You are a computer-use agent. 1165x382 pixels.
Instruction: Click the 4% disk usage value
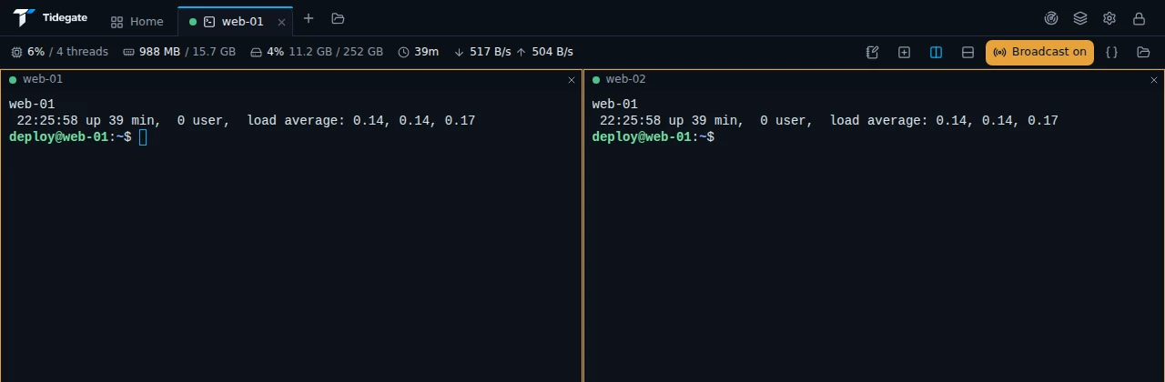tap(276, 53)
